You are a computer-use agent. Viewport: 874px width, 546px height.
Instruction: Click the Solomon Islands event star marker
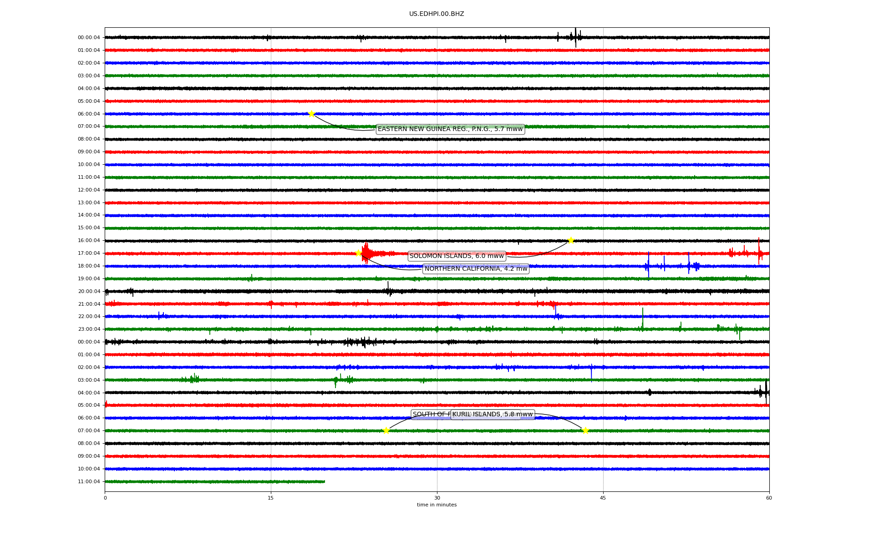[571, 240]
